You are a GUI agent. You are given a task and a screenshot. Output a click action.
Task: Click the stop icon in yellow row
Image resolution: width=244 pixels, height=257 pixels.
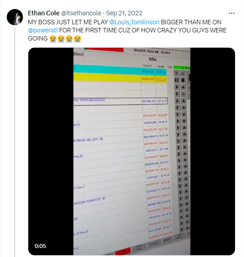click(x=183, y=80)
